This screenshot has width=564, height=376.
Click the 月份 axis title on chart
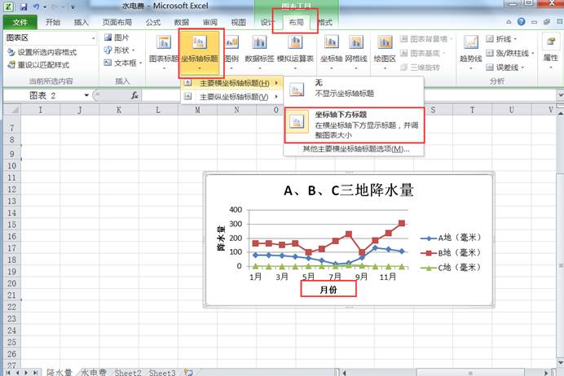point(328,289)
